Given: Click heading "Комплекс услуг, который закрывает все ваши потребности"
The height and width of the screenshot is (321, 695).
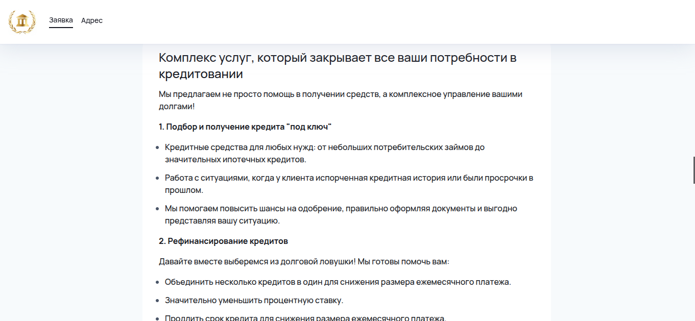Looking at the screenshot, I should point(338,66).
